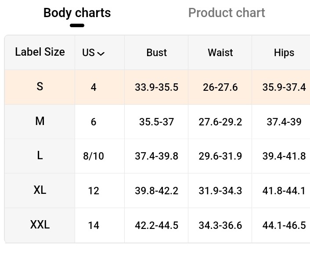This screenshot has width=310, height=257.
Task: Click US size 14 cell
Action: tap(94, 225)
